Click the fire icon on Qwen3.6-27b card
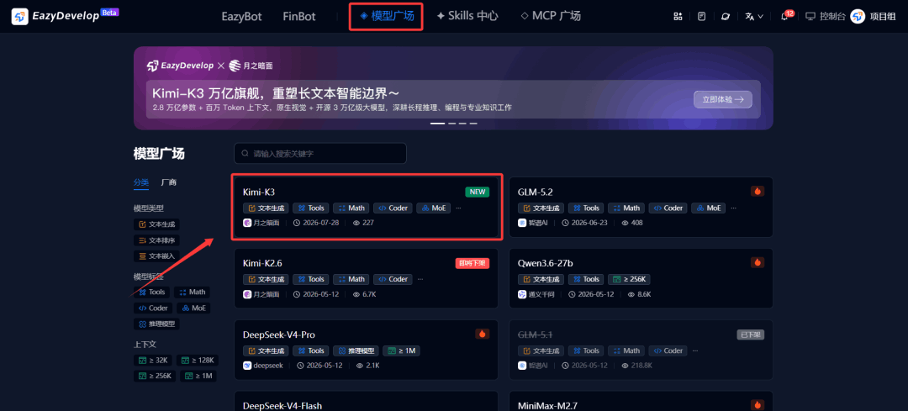This screenshot has height=411, width=908. tap(757, 262)
